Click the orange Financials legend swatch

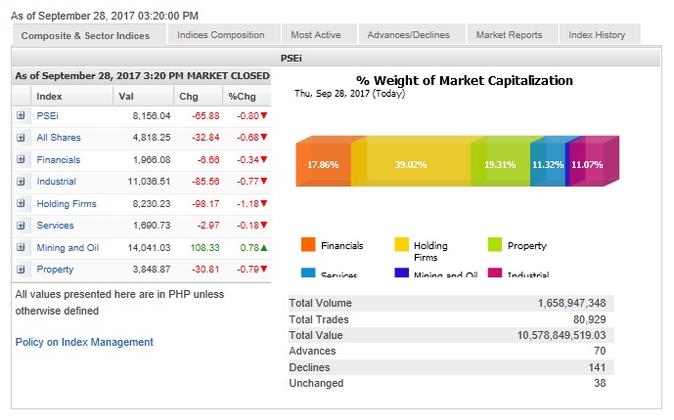pyautogui.click(x=308, y=245)
